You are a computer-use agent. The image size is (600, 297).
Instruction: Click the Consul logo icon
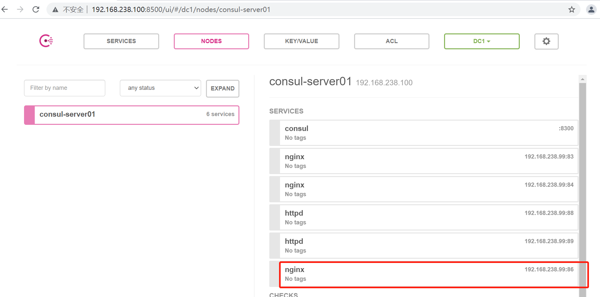point(46,41)
